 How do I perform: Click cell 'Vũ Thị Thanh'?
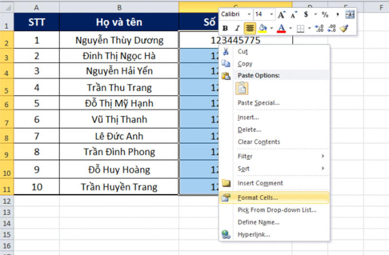119,119
